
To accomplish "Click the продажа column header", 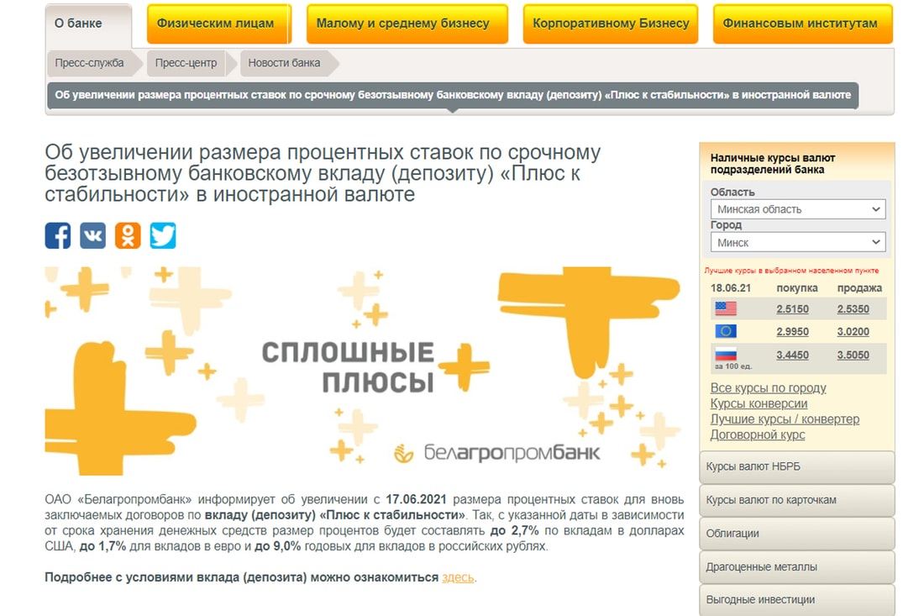I will 859,288.
